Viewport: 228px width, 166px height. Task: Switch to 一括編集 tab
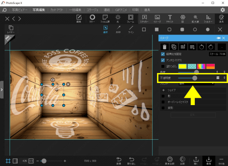tap(75, 10)
